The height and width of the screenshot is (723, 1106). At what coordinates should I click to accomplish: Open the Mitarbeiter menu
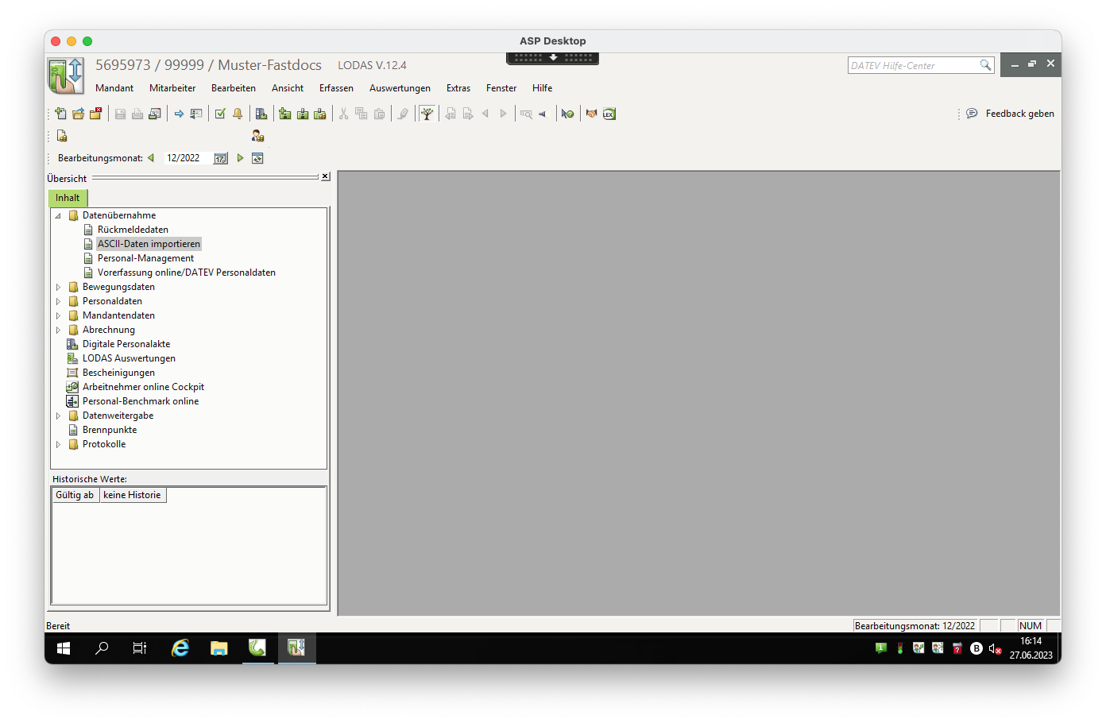pyautogui.click(x=172, y=88)
